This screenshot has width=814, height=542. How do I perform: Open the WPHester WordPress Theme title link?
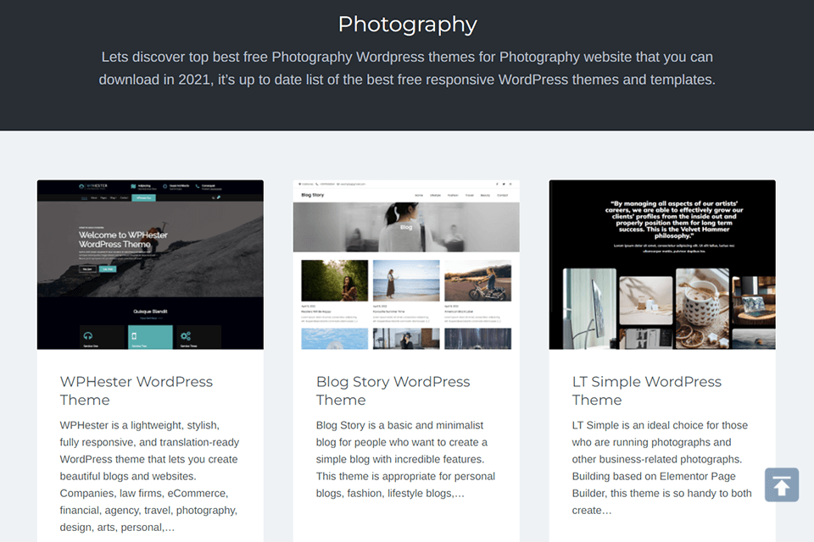[136, 390]
